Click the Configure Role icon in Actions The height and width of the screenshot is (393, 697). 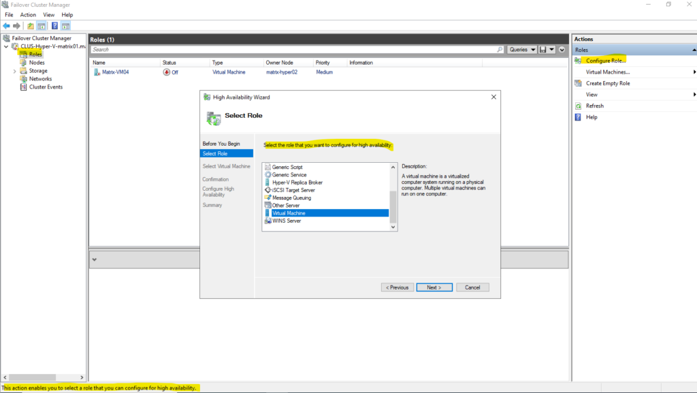pos(579,61)
